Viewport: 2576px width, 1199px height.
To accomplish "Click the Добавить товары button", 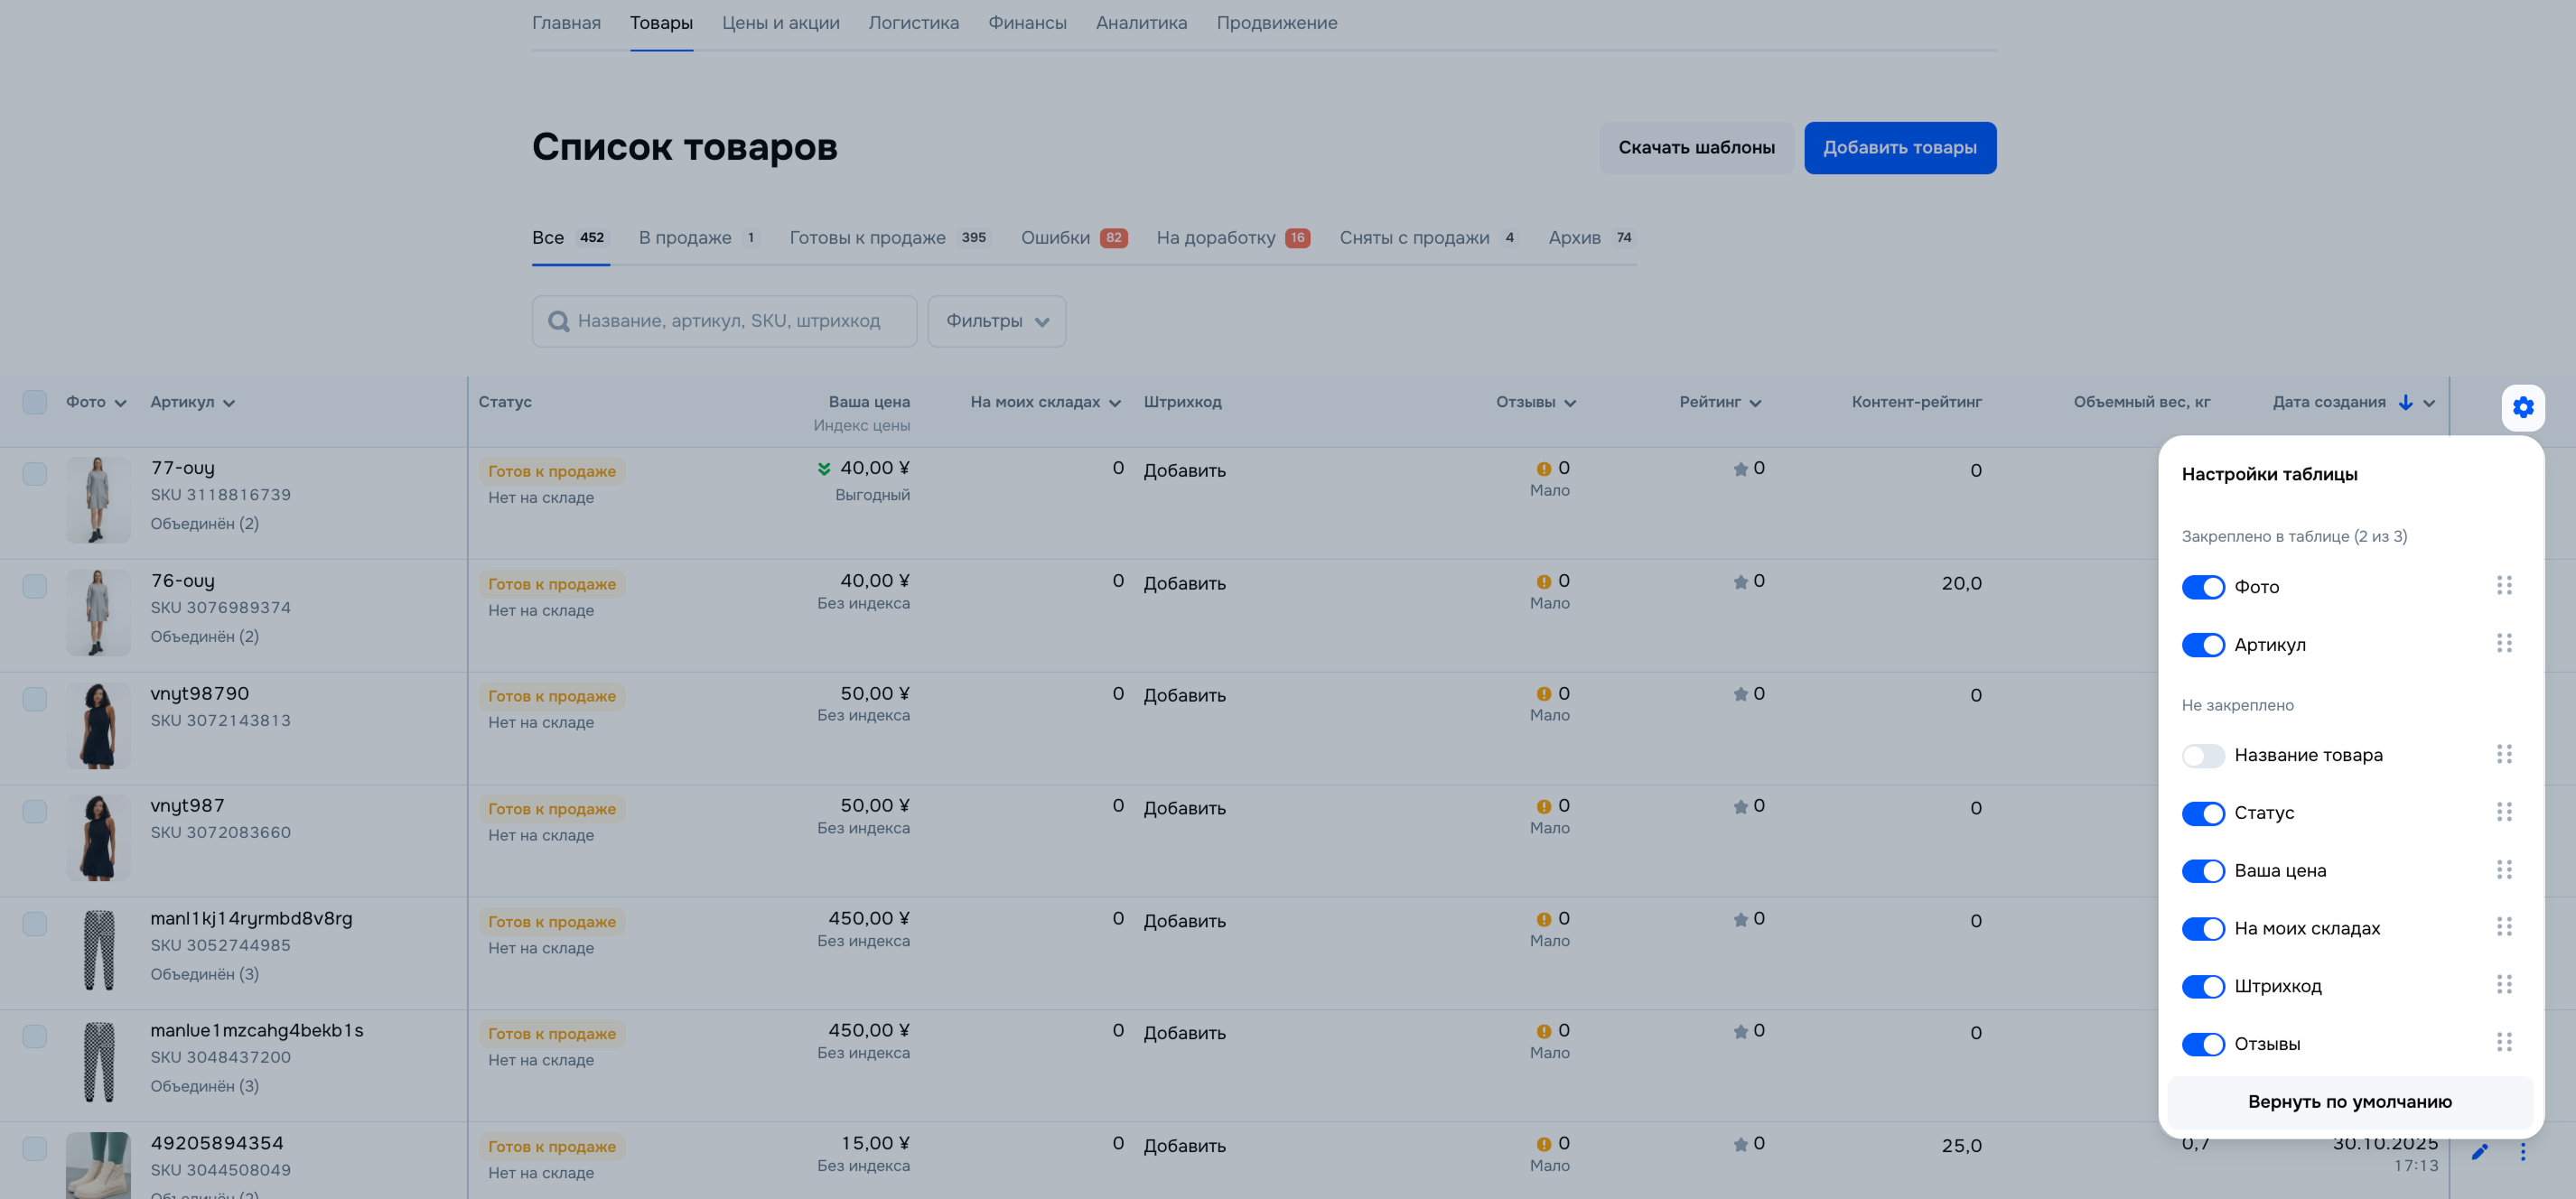I will point(1899,148).
